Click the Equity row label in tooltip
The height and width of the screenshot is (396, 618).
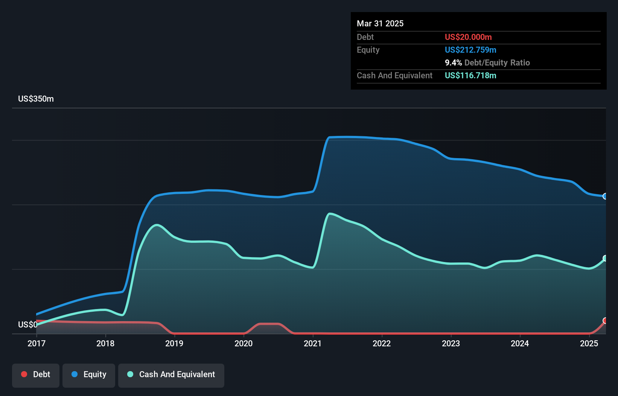[368, 50]
